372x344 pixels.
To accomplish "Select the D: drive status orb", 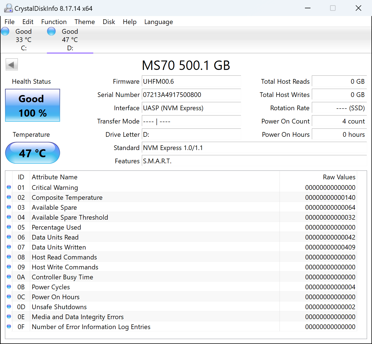I will pyautogui.click(x=51, y=31).
